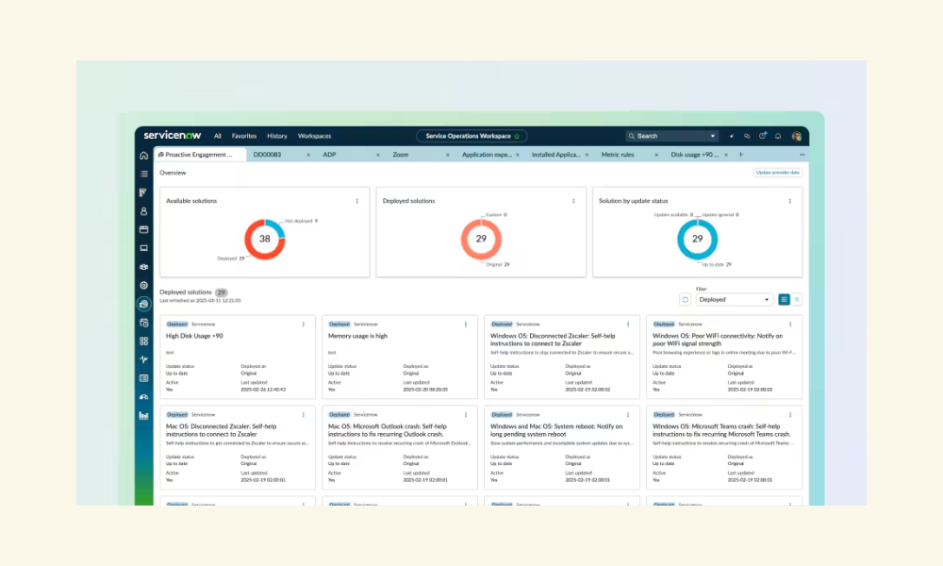Click the Available solutions donut chart
The image size is (943, 566).
[265, 239]
